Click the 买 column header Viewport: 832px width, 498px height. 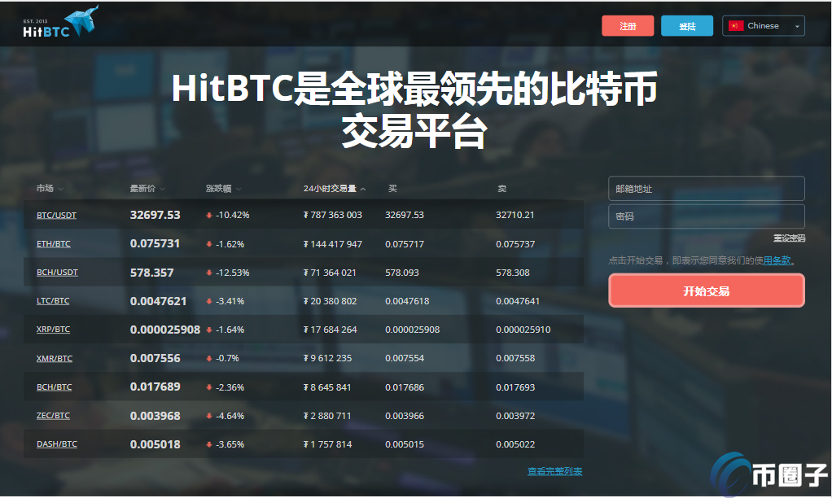click(x=392, y=188)
